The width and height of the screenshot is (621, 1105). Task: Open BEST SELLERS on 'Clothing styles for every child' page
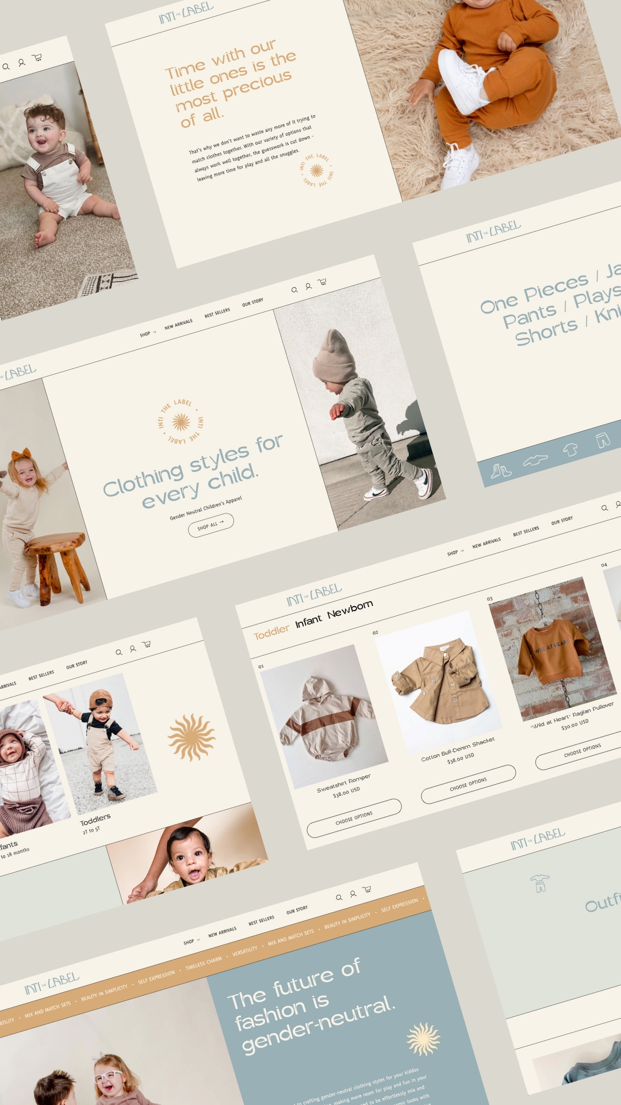[x=217, y=313]
